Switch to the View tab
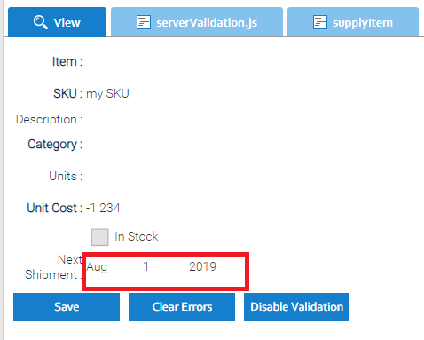424x340 pixels. (57, 22)
